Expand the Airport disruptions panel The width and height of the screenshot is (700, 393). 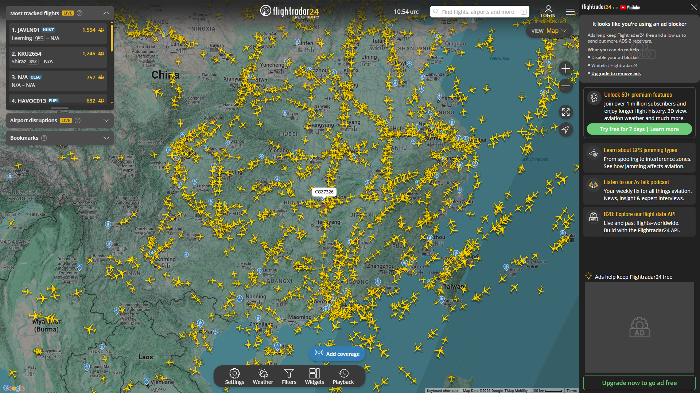tap(106, 120)
